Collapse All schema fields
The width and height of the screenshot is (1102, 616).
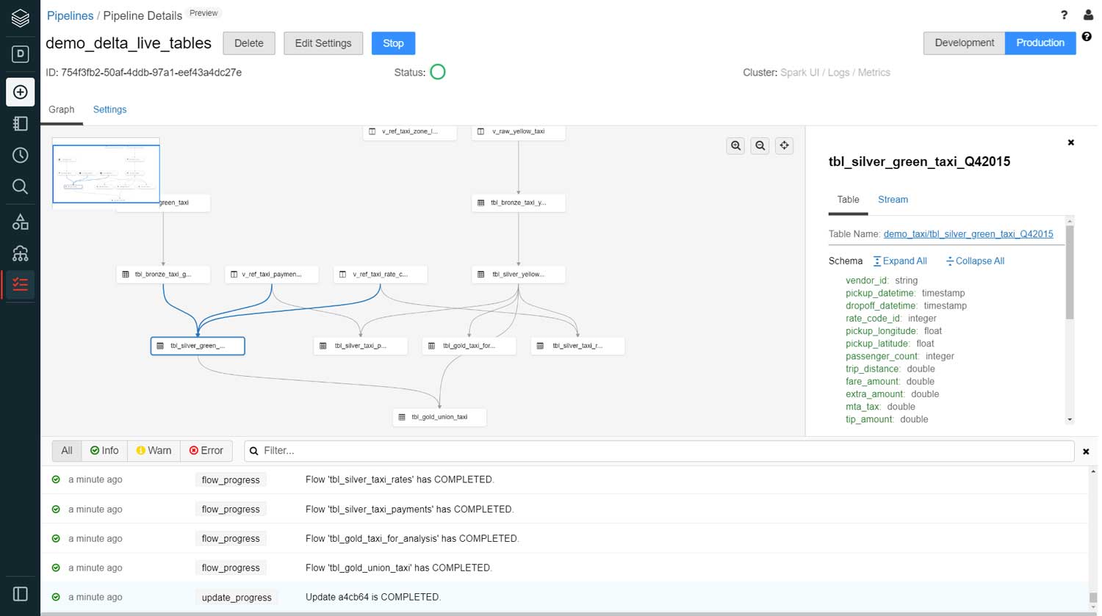[975, 261]
